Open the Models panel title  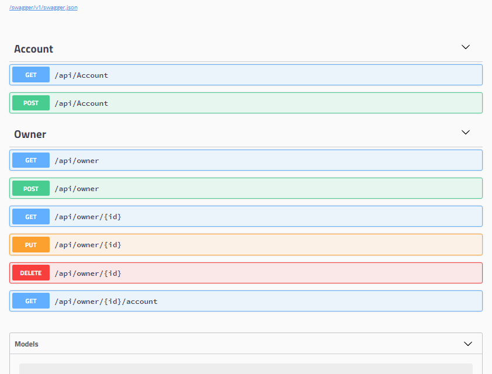tap(26, 344)
